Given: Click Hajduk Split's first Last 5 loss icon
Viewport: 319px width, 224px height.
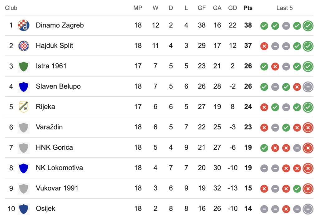Looking at the screenshot, I should tap(264, 46).
